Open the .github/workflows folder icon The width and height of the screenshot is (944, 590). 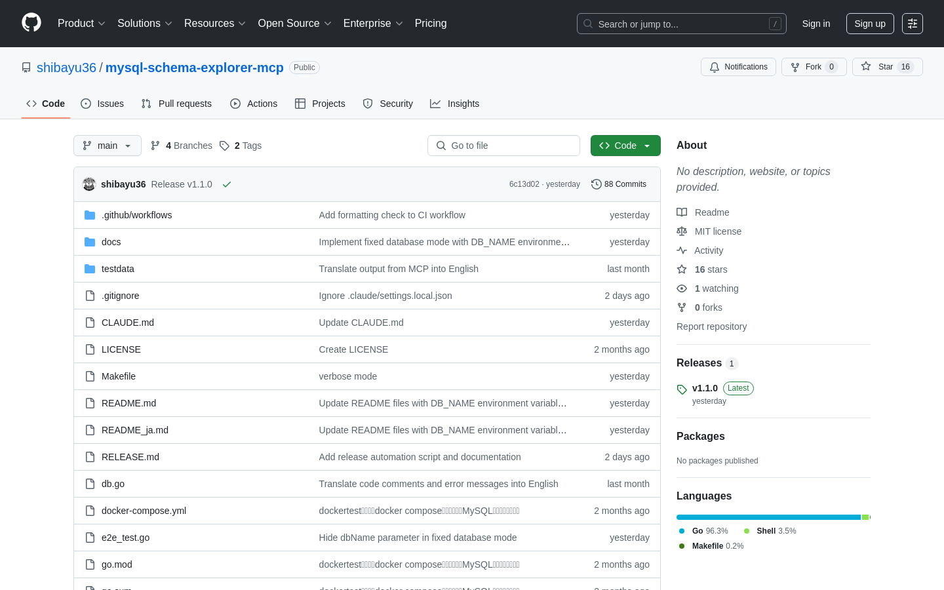90,215
